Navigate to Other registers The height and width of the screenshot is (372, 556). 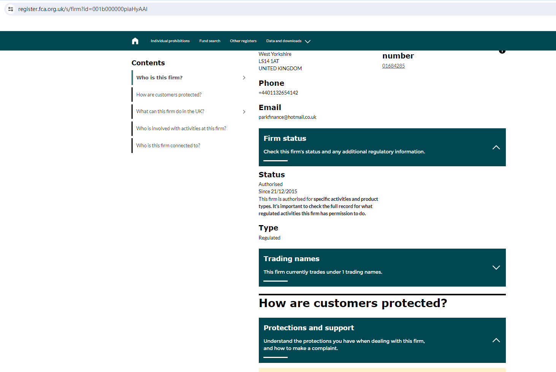point(243,41)
